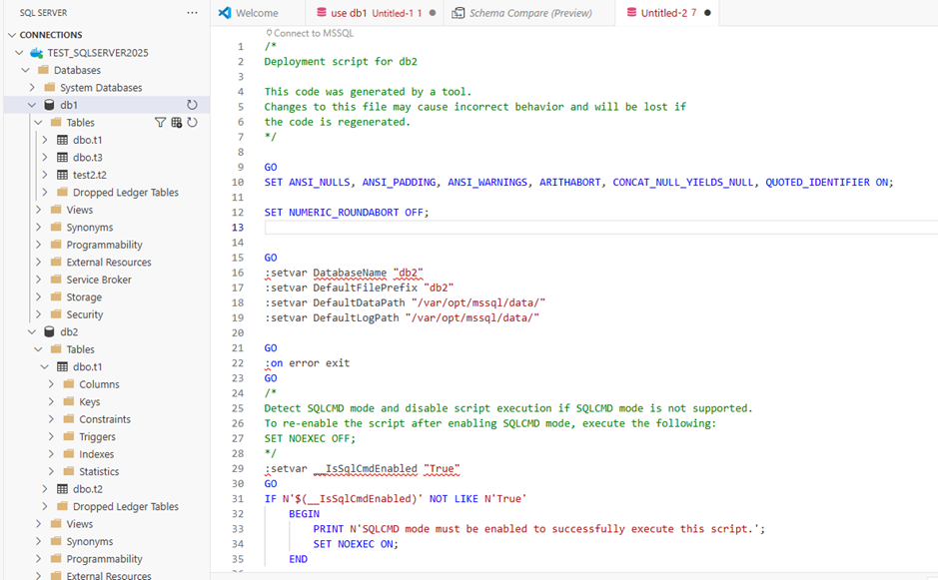The image size is (938, 580).
Task: Collapse the TEST_SQLSERVER2025 server node
Action: 19,53
